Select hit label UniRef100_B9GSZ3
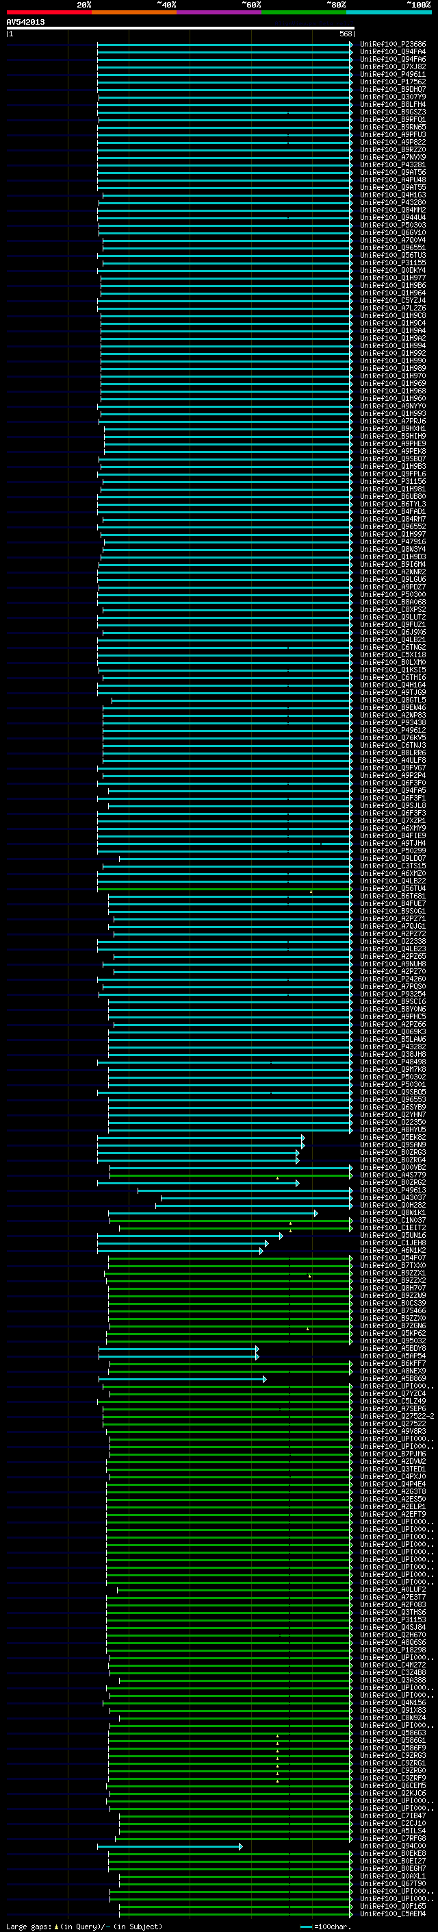The width and height of the screenshot is (438, 1932). [393, 112]
